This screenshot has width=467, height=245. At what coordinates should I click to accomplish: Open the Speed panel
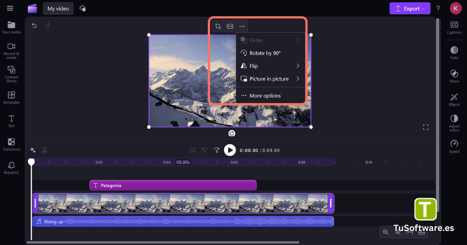(x=454, y=146)
